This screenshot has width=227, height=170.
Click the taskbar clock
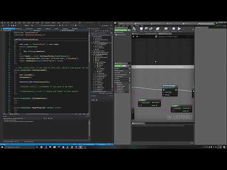point(220,147)
